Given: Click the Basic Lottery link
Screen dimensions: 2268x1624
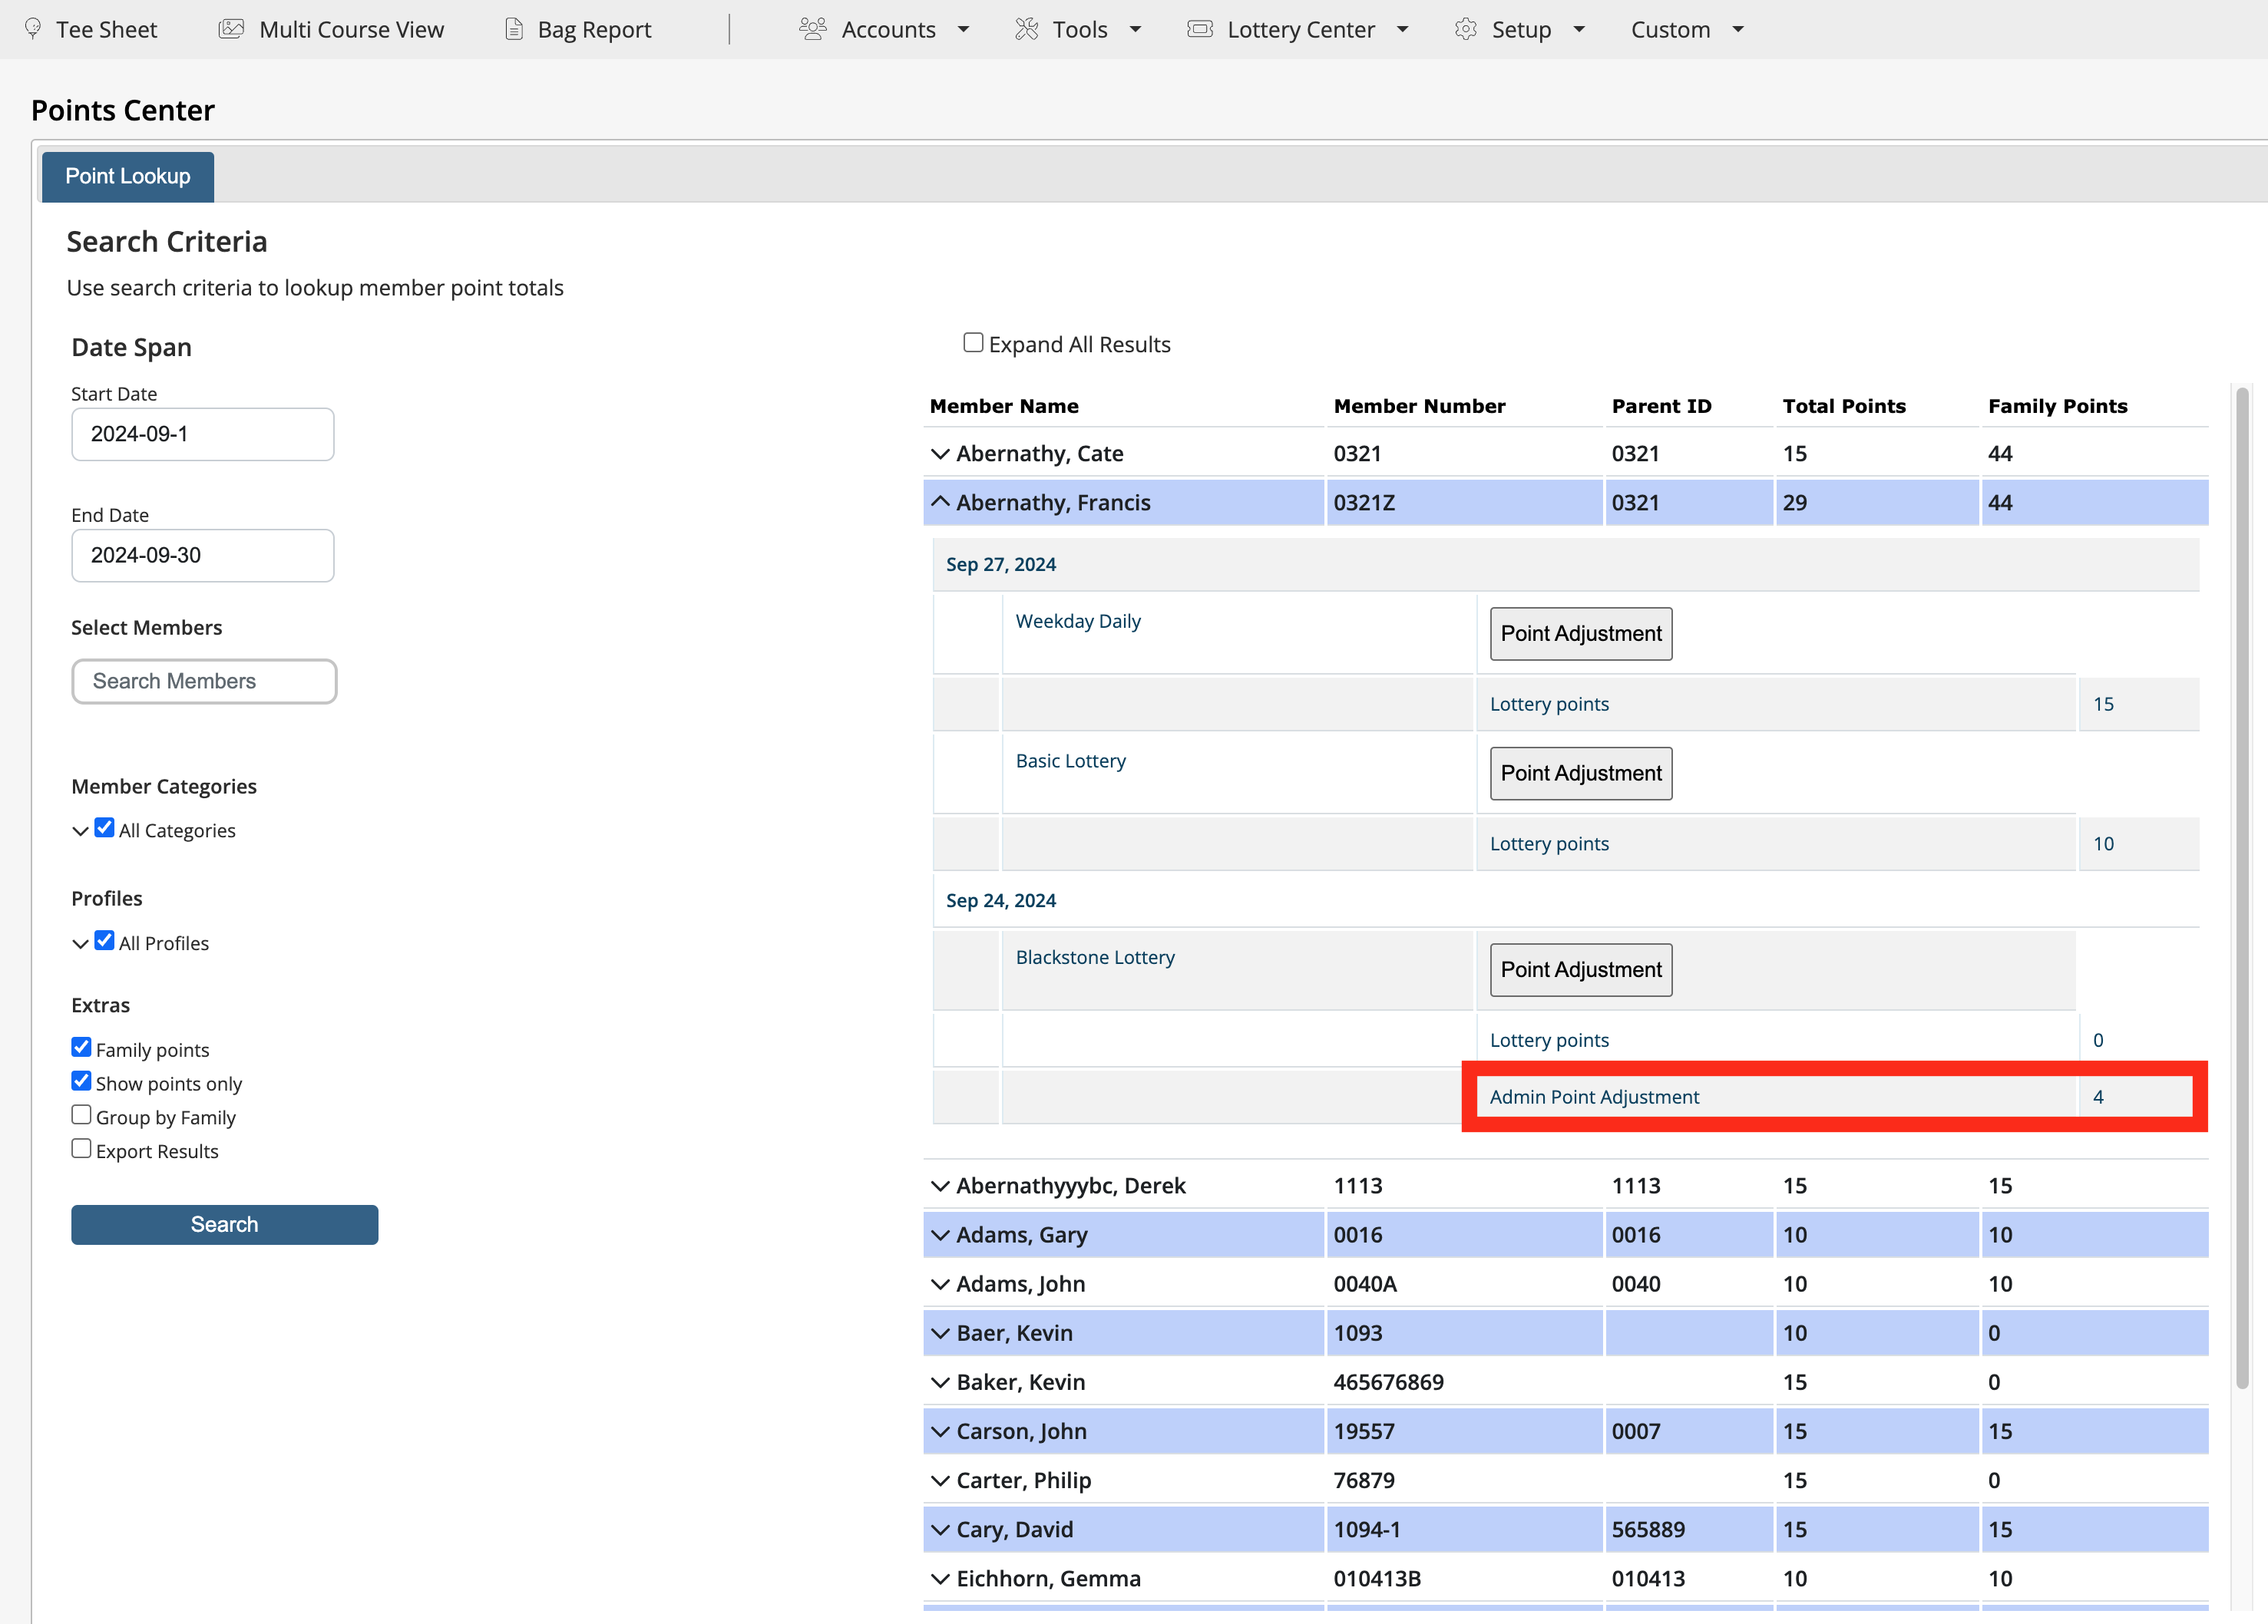Looking at the screenshot, I should (x=1071, y=761).
